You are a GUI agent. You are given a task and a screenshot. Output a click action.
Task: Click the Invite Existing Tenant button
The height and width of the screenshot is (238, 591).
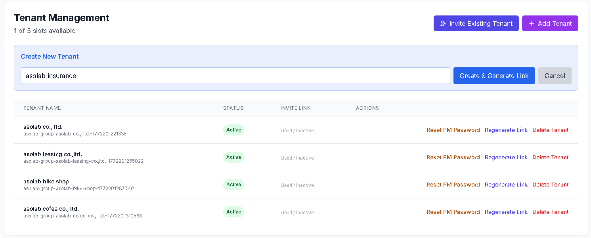pos(476,23)
